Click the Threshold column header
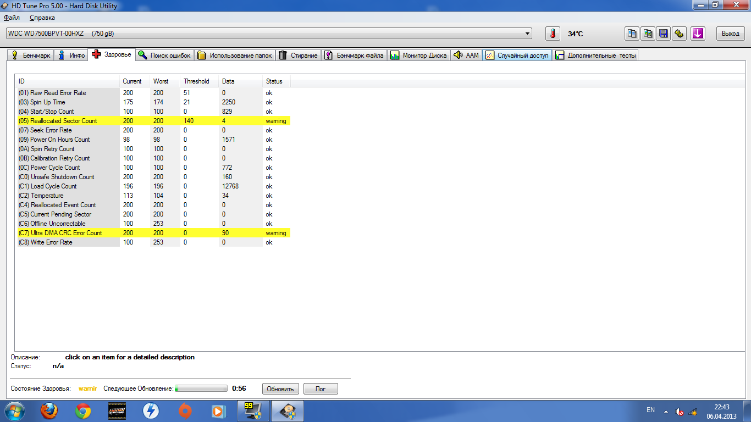The image size is (751, 422). [x=200, y=81]
